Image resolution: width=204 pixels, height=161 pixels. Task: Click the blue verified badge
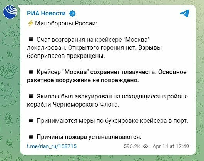pos(72,14)
